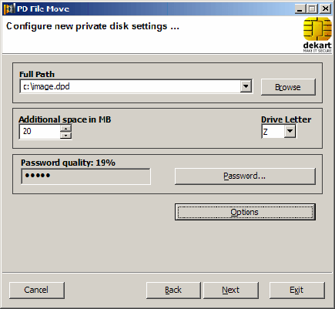This screenshot has width=335, height=309.
Task: Focus the Additional space in MB field
Action: click(40, 132)
